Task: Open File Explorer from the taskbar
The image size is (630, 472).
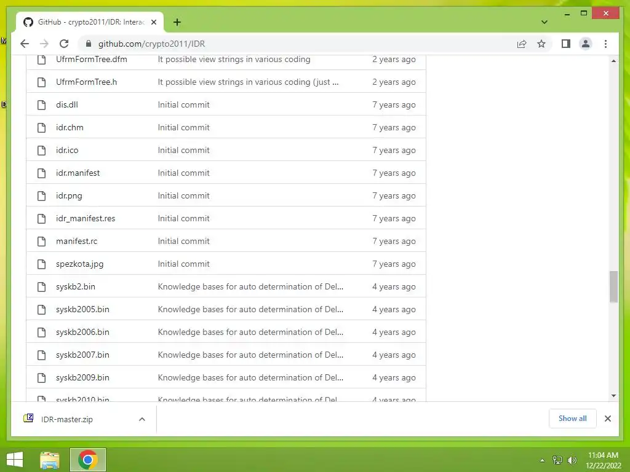Action: 50,460
